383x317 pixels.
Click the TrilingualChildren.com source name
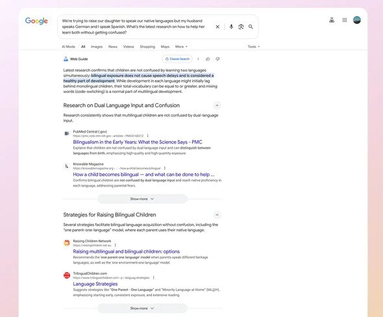tap(90, 273)
